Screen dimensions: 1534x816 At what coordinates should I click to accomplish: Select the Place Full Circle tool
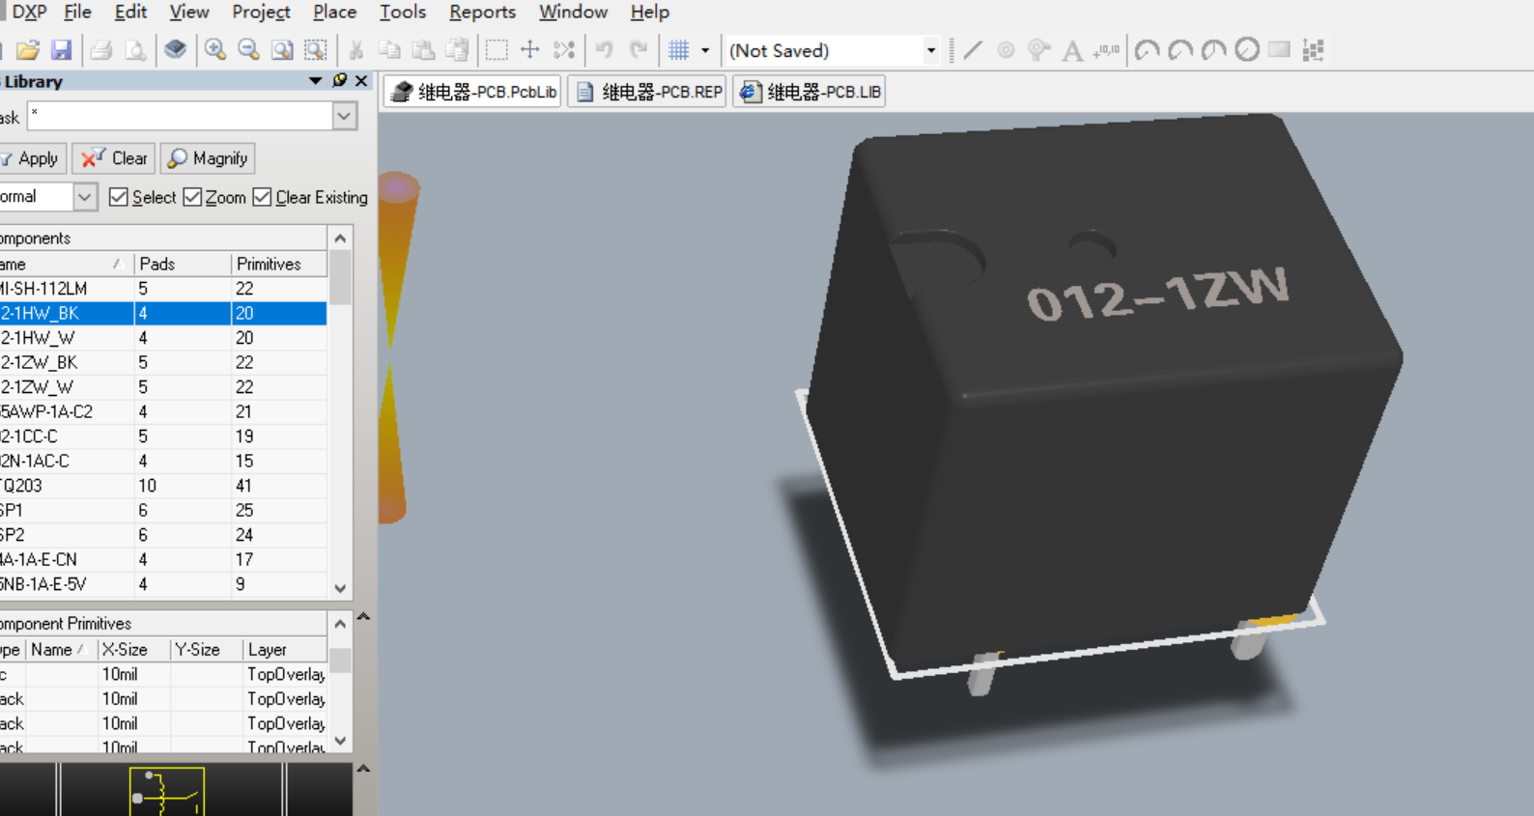(1247, 50)
